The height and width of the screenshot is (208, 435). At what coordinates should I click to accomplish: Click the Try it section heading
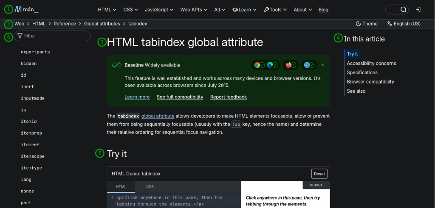pyautogui.click(x=117, y=154)
